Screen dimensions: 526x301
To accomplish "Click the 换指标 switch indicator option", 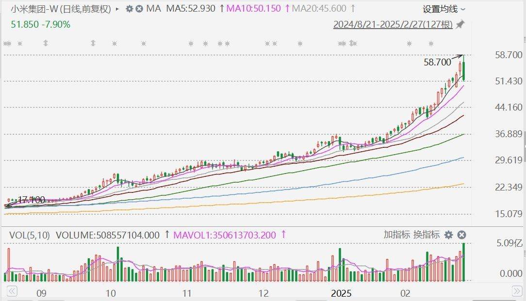I will [x=427, y=235].
